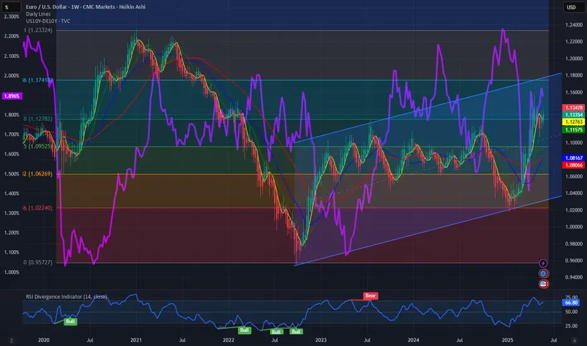Click the Z button at bottom-left corner
Screen dimensions: 587x346
11,340
